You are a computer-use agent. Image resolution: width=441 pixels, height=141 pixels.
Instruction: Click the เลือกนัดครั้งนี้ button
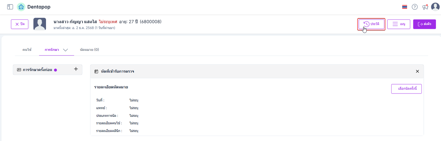[x=406, y=89]
